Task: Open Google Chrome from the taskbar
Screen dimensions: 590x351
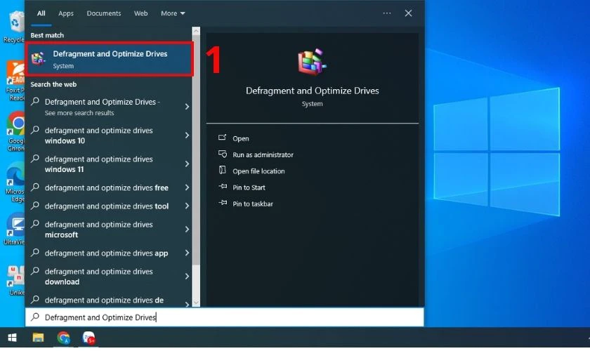Action: click(x=63, y=338)
